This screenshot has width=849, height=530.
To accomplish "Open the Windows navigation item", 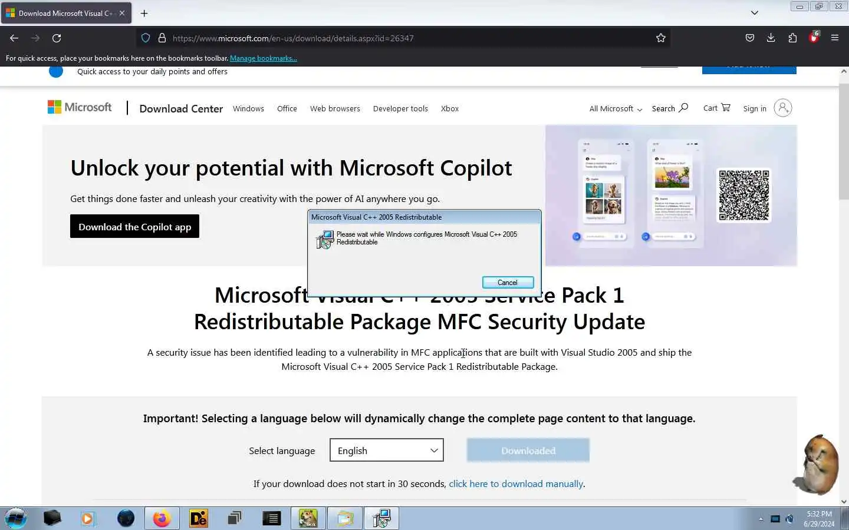I will 248,108.
